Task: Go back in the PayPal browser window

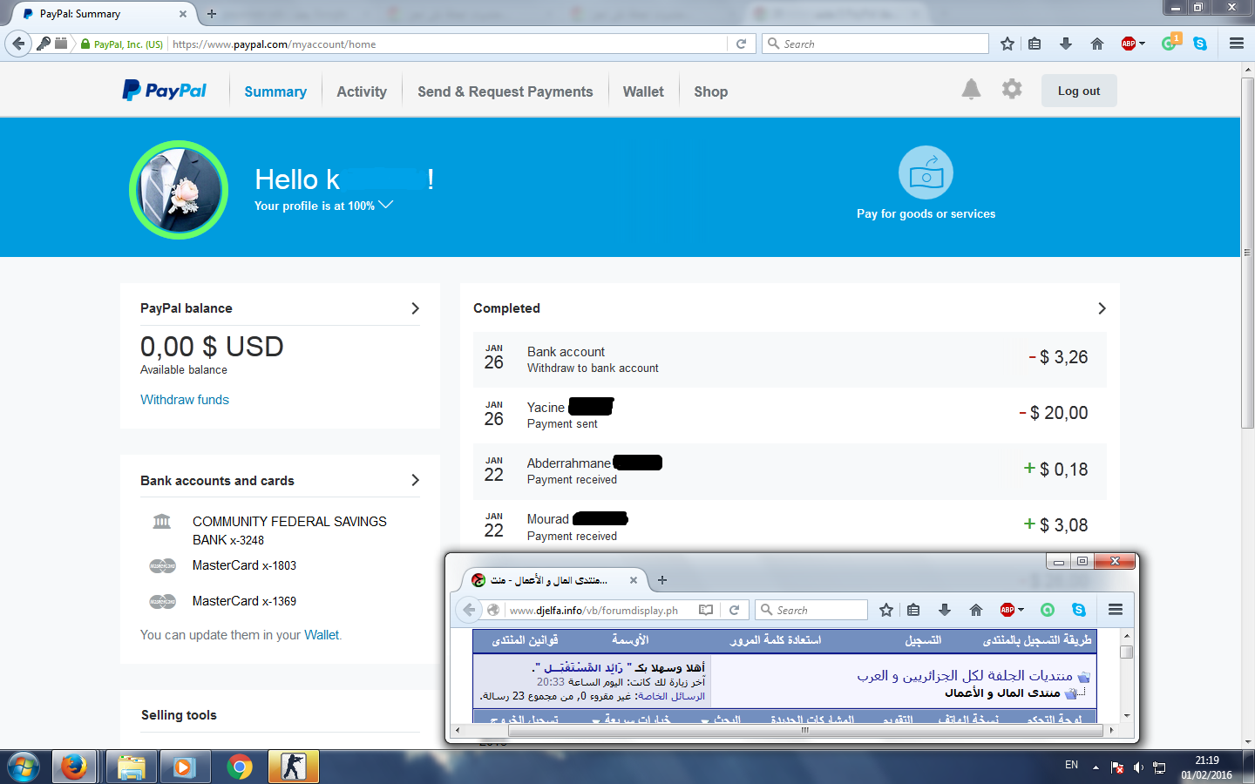Action: 18,44
